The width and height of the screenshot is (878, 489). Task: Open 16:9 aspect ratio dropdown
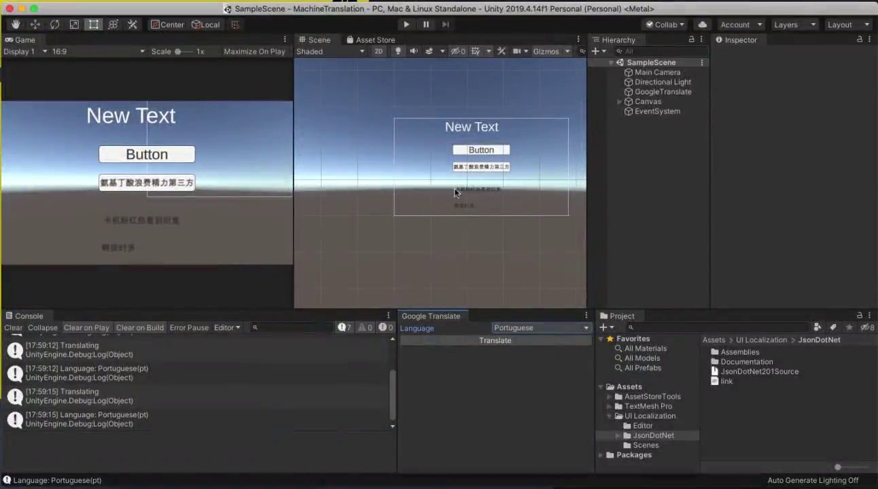tap(99, 51)
